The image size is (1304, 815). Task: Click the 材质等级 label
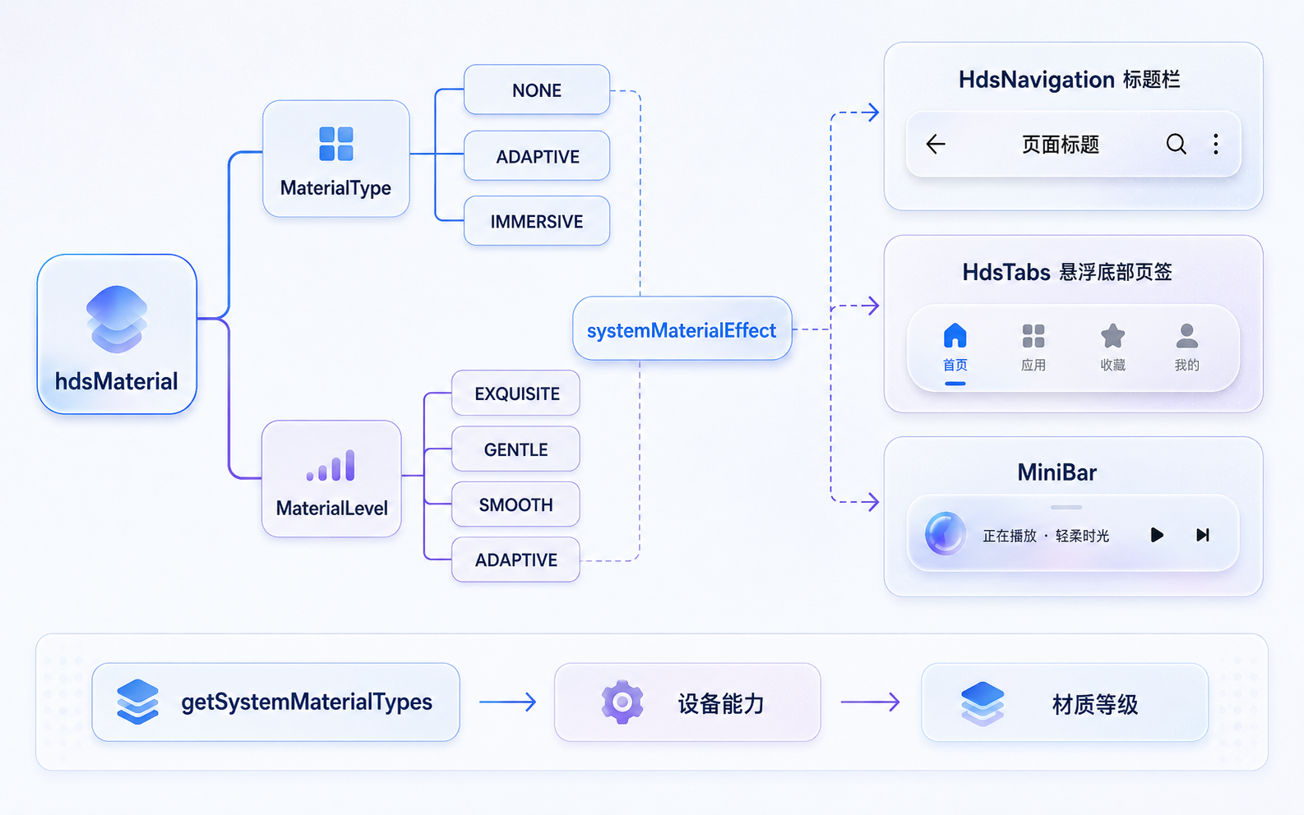[1095, 704]
